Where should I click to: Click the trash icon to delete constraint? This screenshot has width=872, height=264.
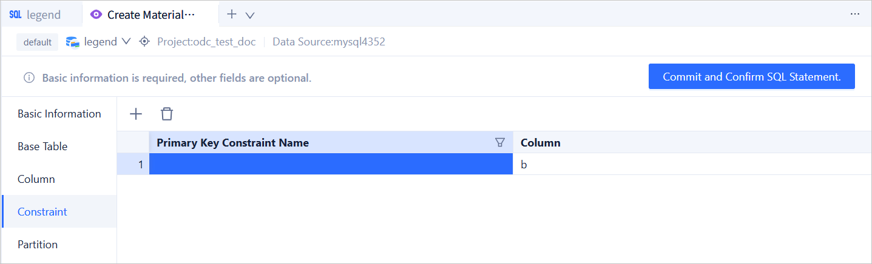coord(167,114)
